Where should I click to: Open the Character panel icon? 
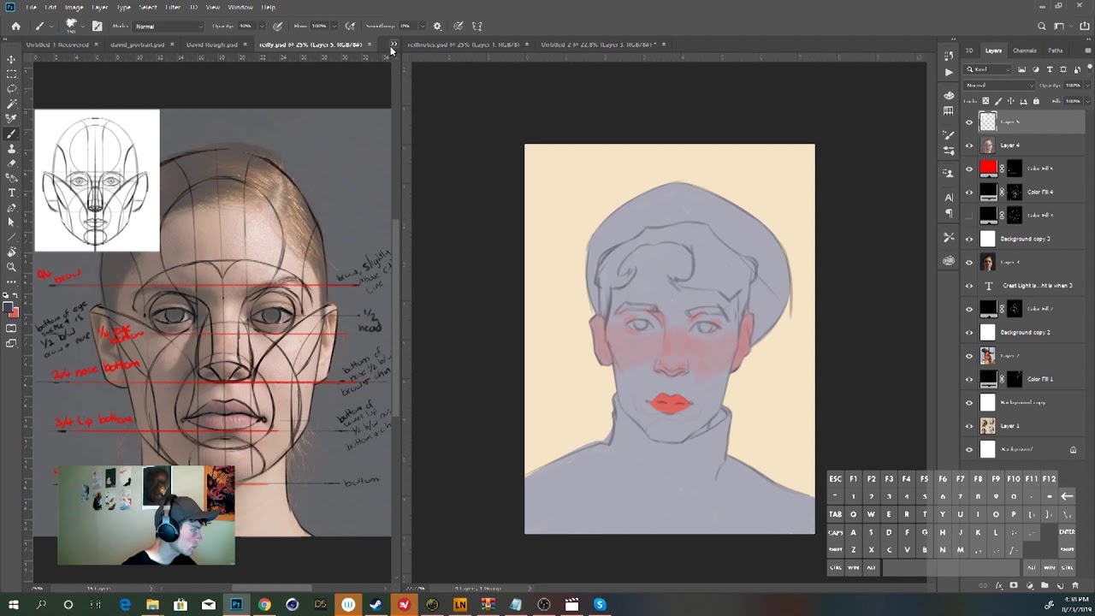tap(949, 198)
